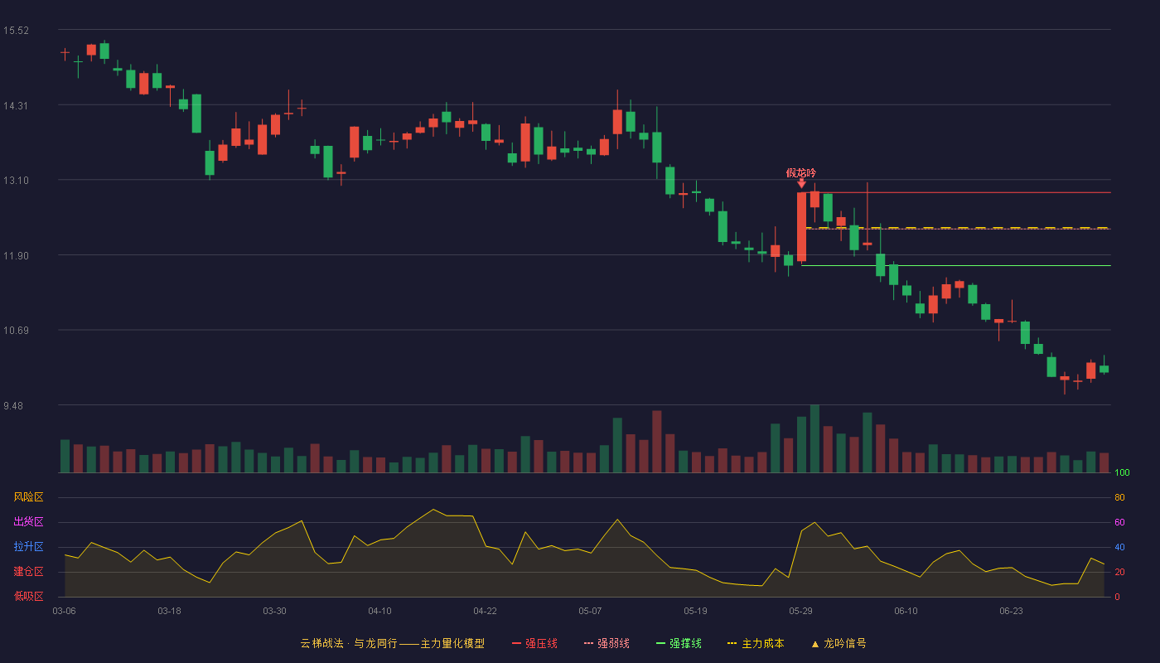Click the 04-22 date label
Image resolution: width=1160 pixels, height=663 pixels.
point(485,611)
